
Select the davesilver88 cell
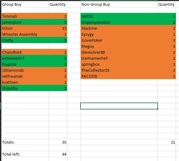(x=119, y=52)
